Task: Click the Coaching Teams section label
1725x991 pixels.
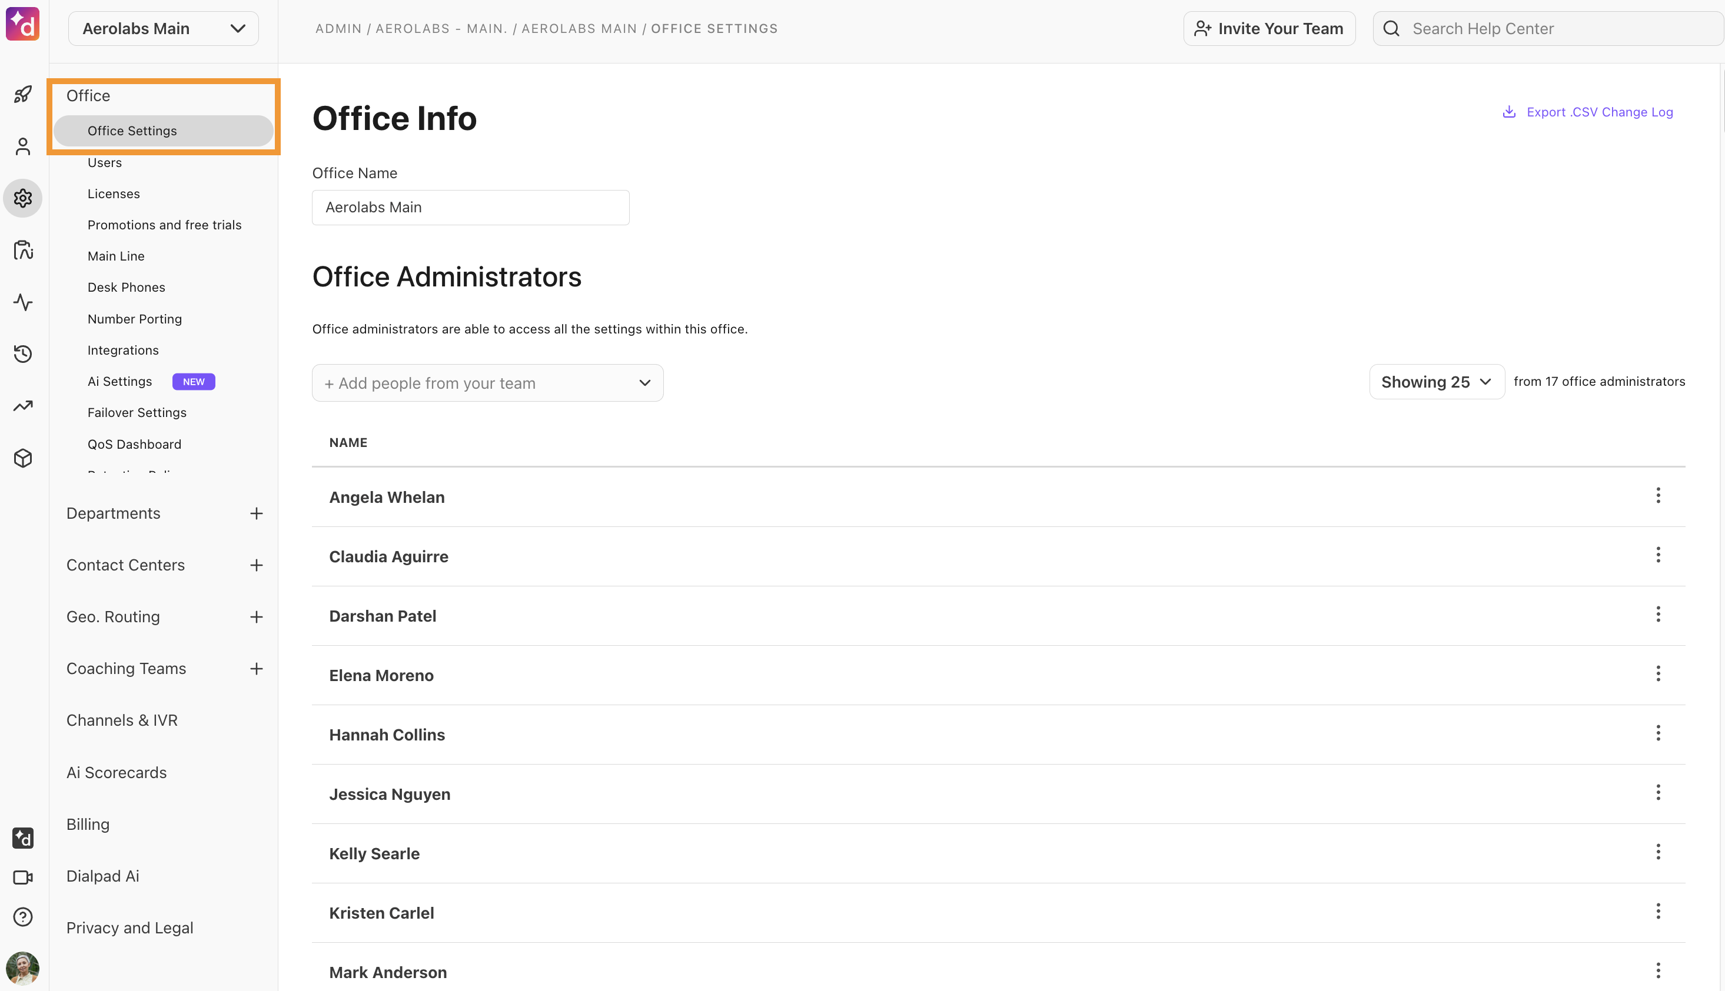Action: pos(127,668)
